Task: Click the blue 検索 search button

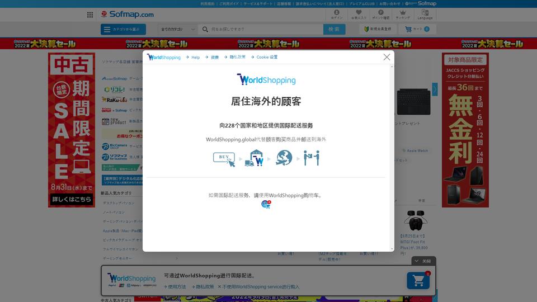Action: point(334,29)
